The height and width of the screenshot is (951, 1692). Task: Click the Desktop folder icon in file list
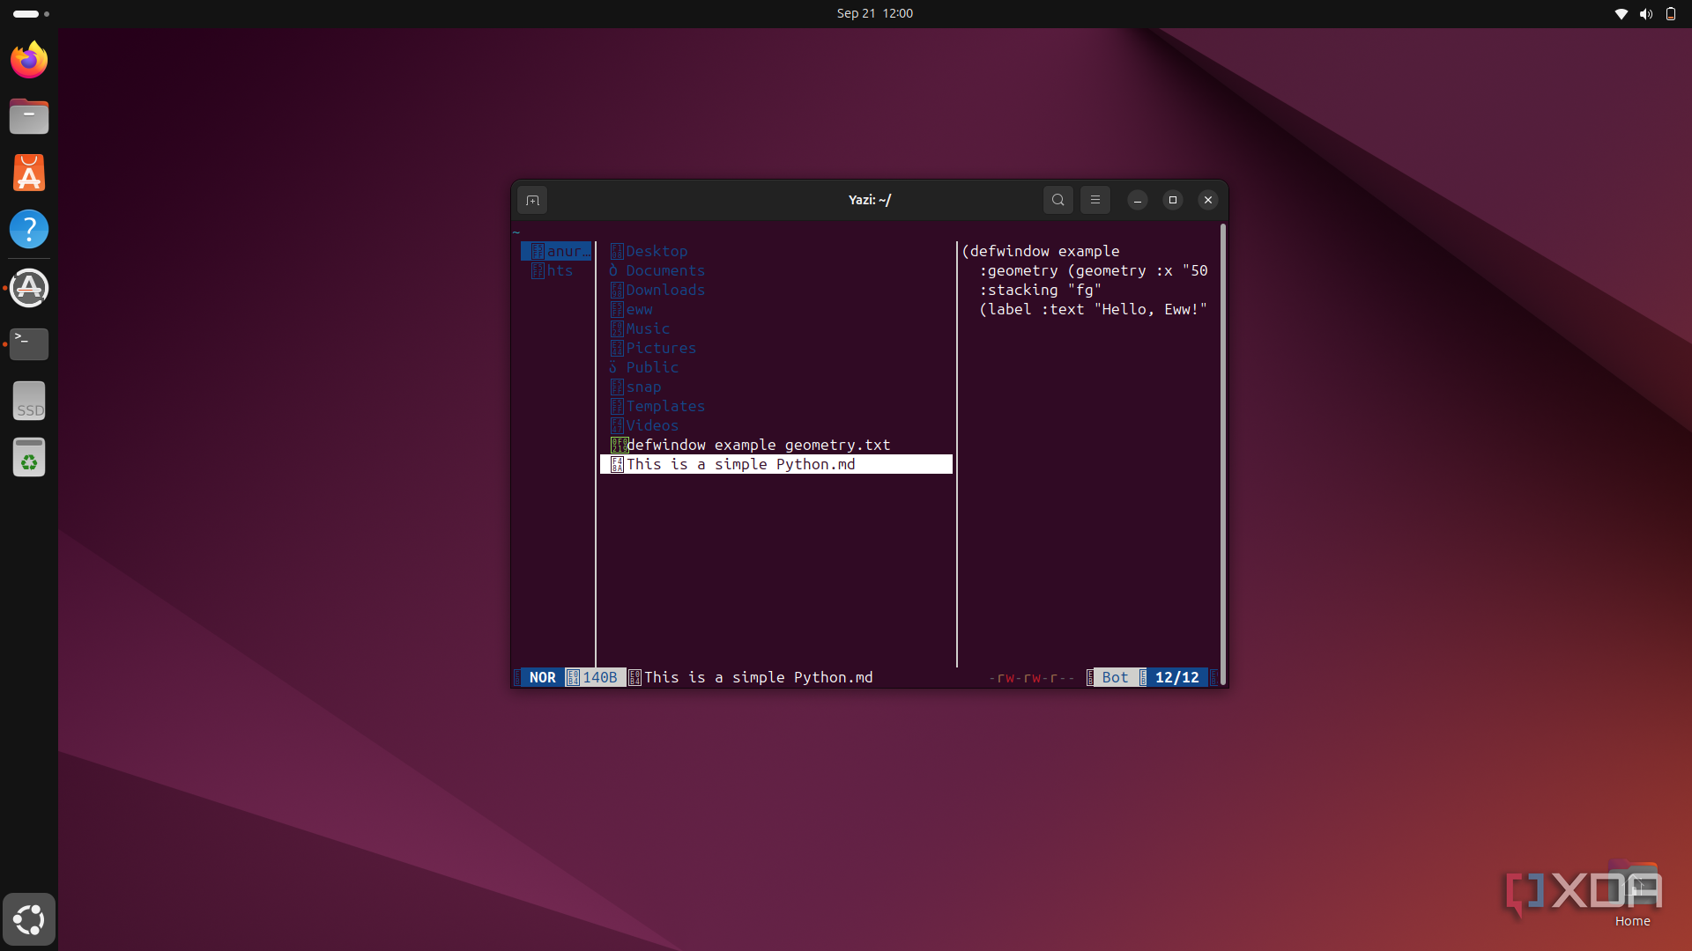click(x=617, y=251)
